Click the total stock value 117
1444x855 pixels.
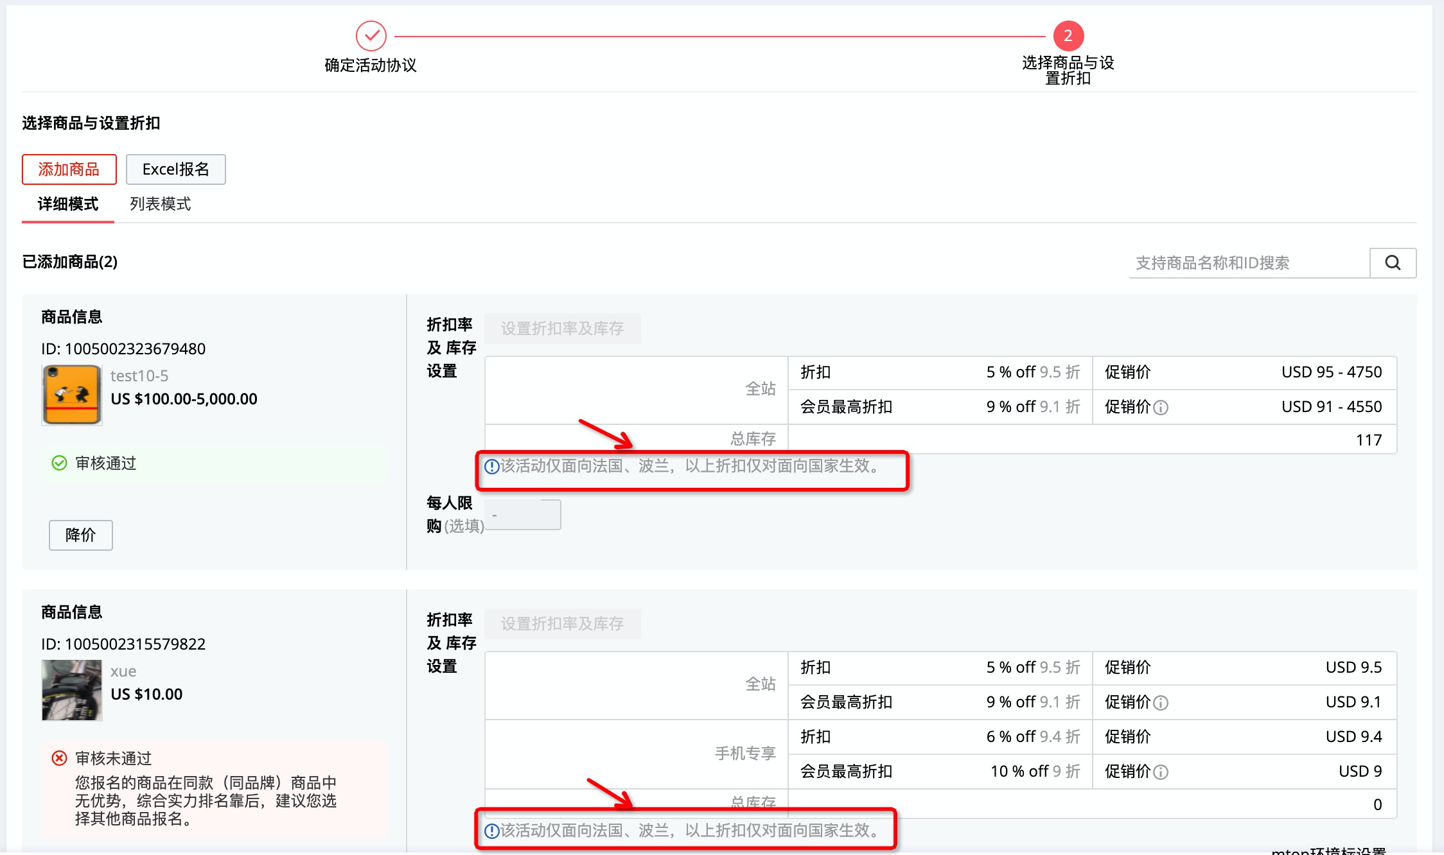click(1369, 440)
